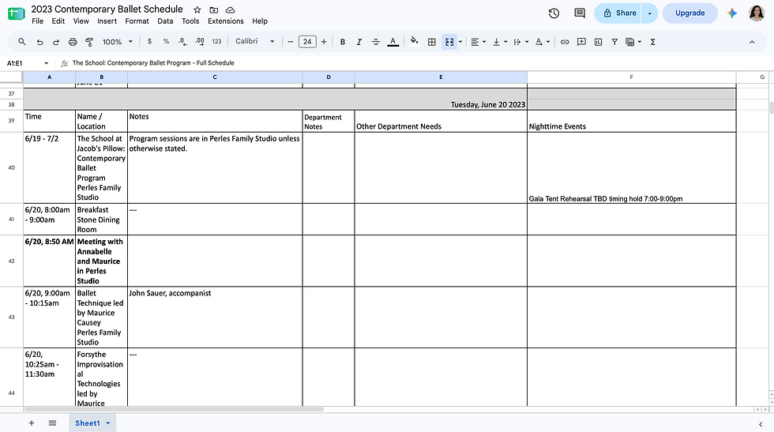This screenshot has height=432, width=774.
Task: Open the zoom 100% dropdown
Action: (x=118, y=42)
